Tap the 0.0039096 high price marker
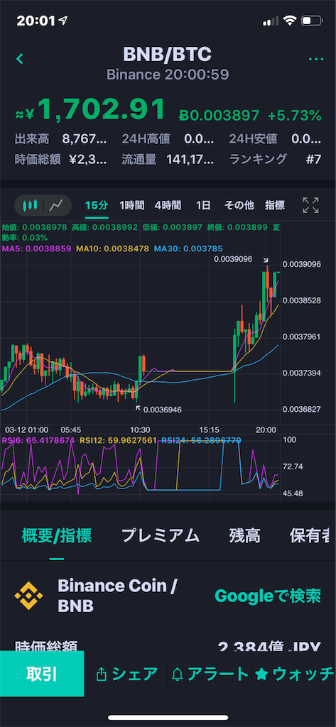Image resolution: width=336 pixels, height=727 pixels. coord(234,260)
